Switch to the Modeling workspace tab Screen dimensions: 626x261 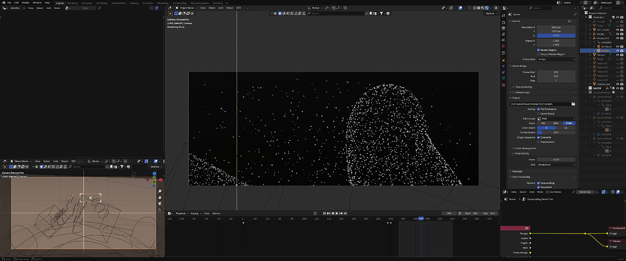tap(73, 3)
